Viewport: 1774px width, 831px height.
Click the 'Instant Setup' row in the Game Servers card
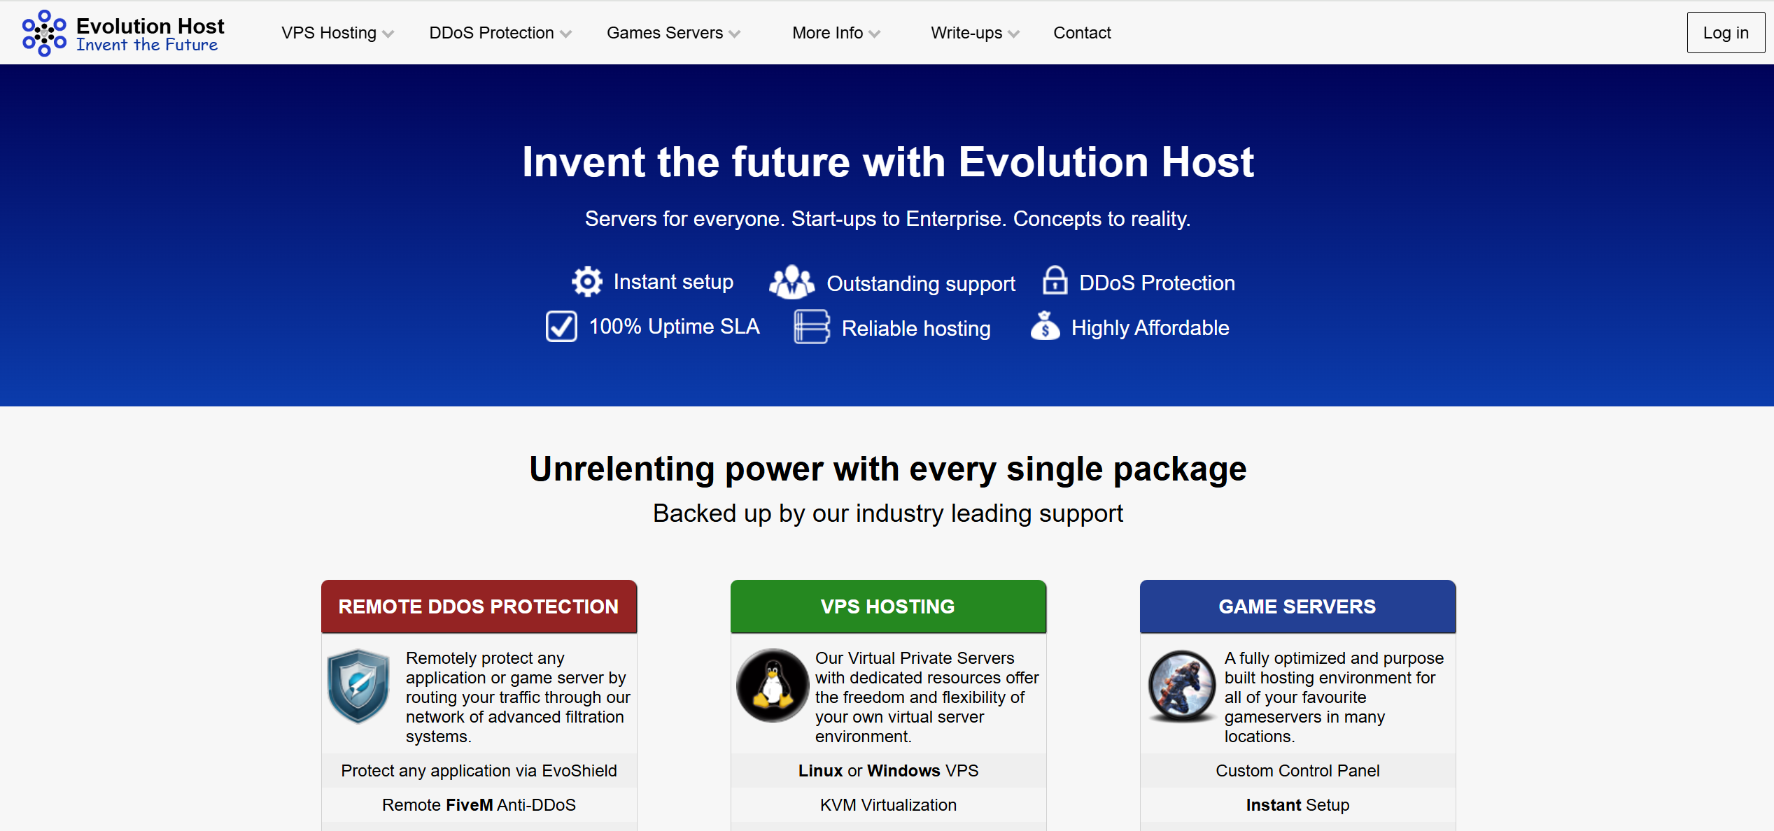pyautogui.click(x=1297, y=805)
